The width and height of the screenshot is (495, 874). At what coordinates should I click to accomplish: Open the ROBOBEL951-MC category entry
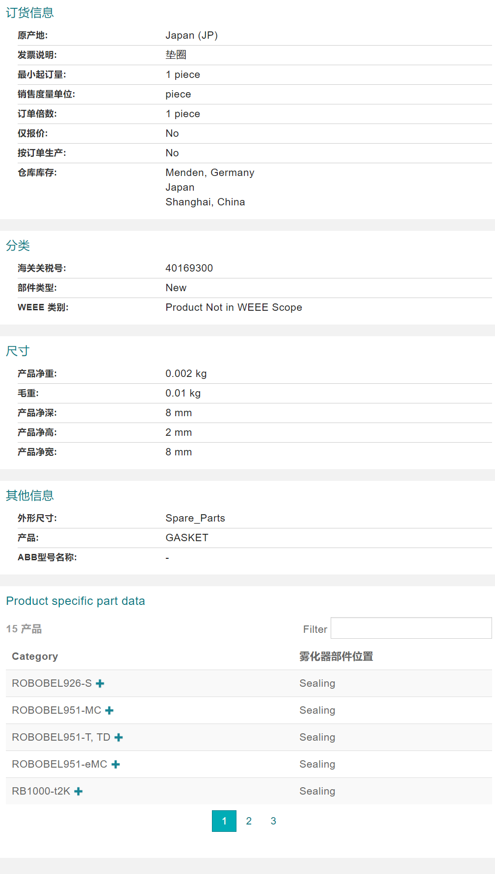tap(56, 710)
